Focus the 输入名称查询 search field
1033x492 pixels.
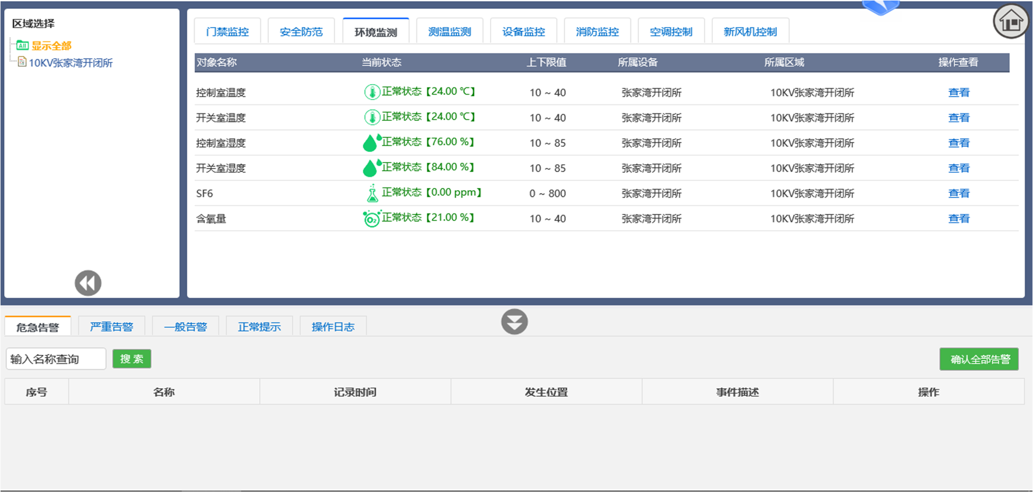click(56, 359)
